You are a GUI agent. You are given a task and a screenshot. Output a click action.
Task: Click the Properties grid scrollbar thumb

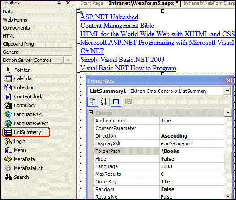coord(228,163)
